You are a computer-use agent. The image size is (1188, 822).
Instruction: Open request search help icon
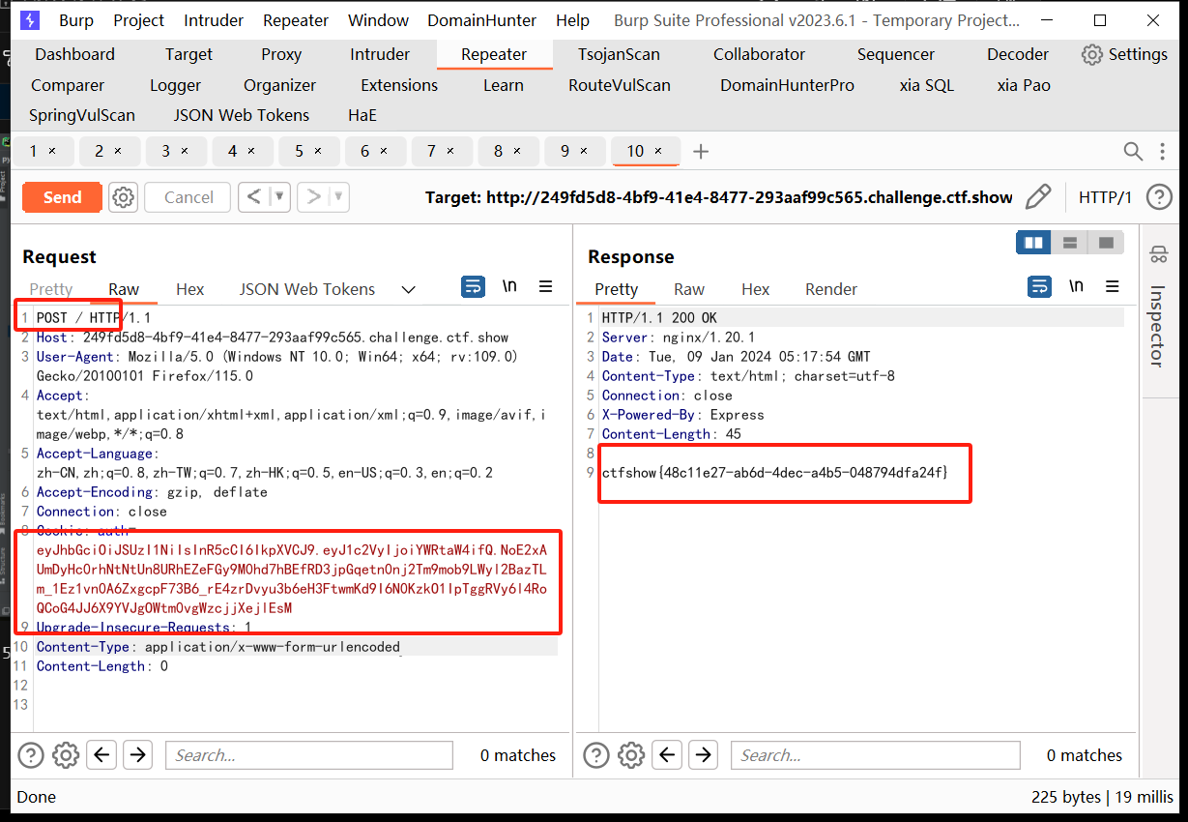click(31, 755)
